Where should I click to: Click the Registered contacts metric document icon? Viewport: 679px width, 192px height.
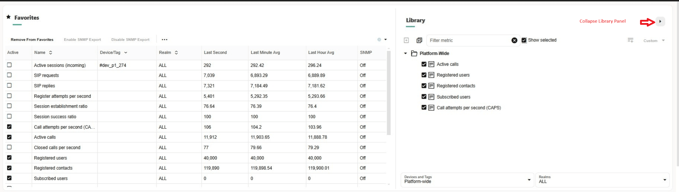coord(431,86)
